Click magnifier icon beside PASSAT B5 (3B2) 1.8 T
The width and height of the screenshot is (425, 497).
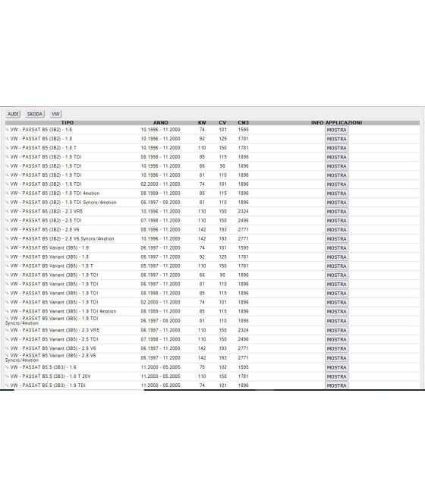click(x=7, y=148)
